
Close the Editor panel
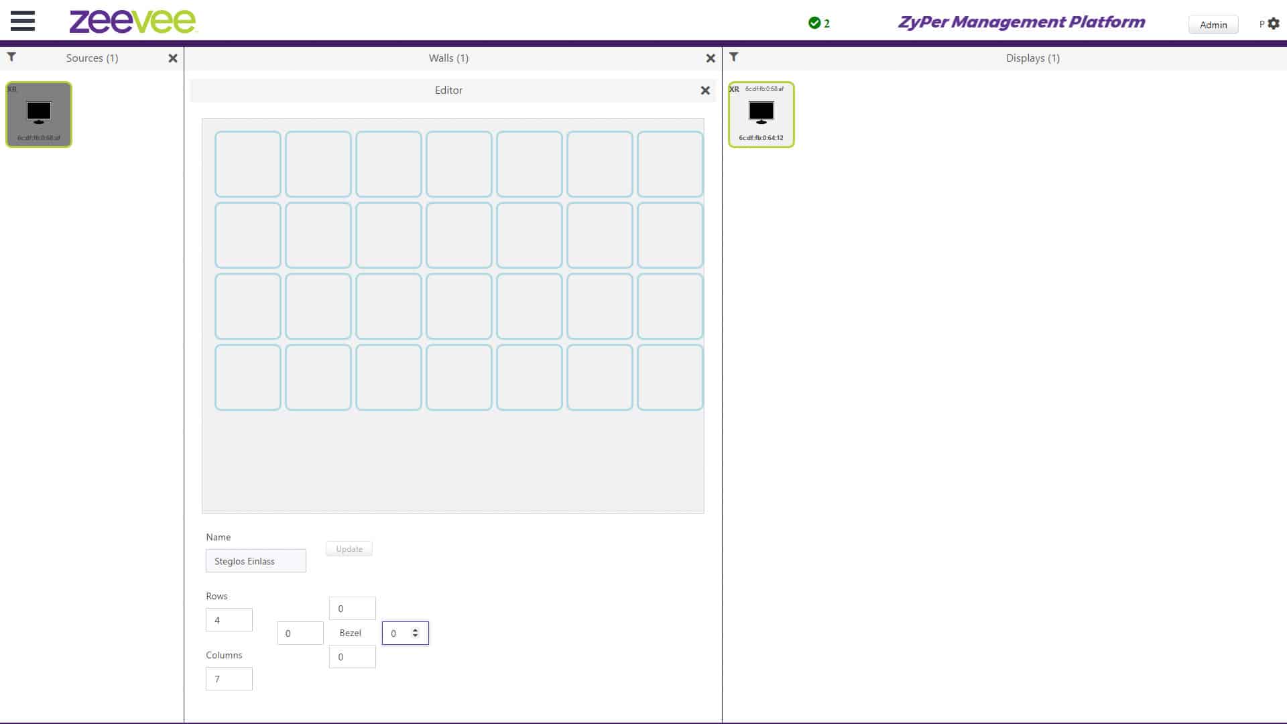click(705, 90)
